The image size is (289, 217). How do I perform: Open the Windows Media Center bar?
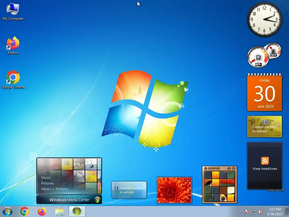tap(69, 200)
